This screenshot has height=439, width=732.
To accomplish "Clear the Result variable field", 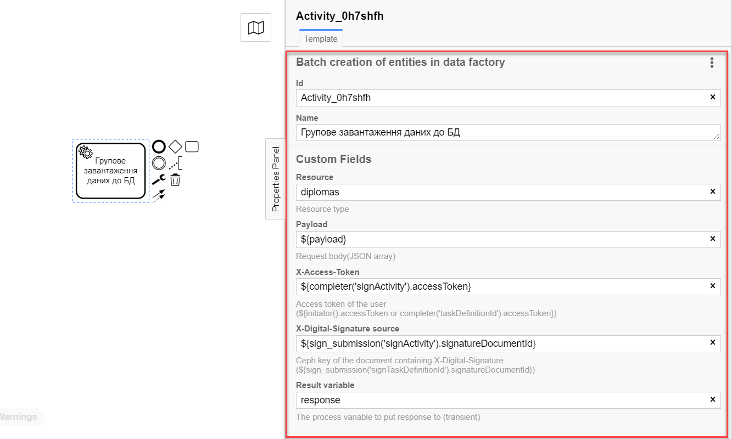I will 713,399.
